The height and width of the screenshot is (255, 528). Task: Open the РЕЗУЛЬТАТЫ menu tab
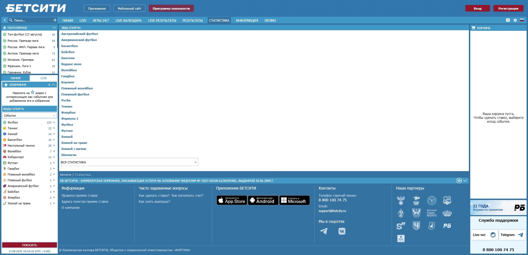tap(193, 21)
